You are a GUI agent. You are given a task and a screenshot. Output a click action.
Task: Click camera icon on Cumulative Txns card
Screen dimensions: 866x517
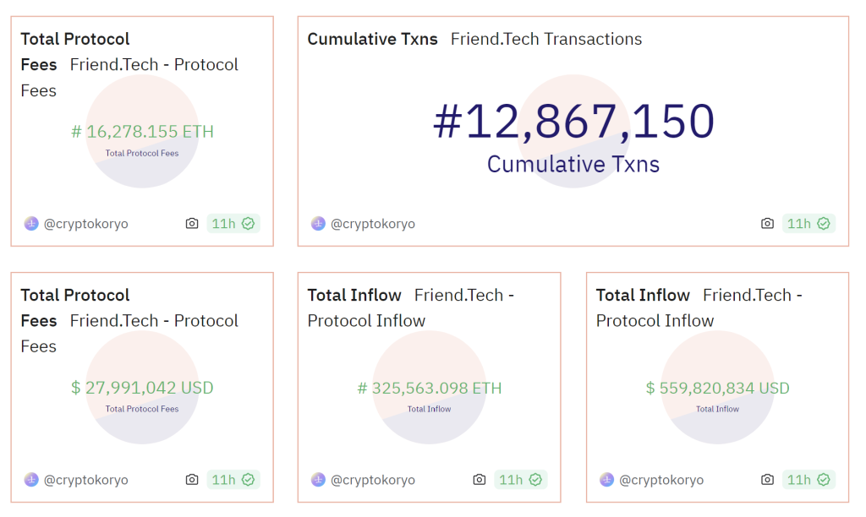click(x=767, y=224)
